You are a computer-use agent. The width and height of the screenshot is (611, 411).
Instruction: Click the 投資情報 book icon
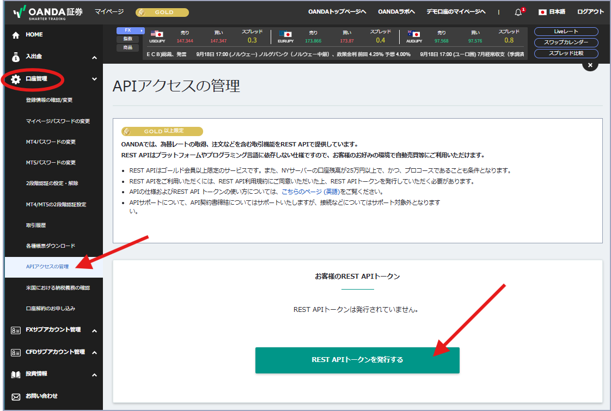(x=16, y=375)
